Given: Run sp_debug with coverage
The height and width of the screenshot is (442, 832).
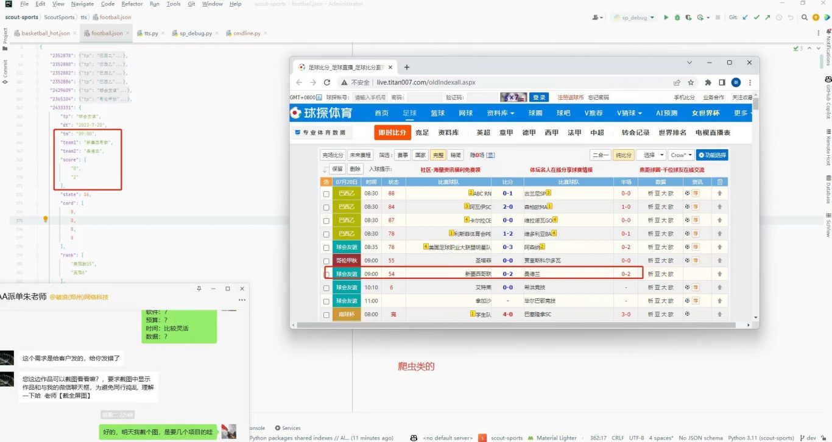Looking at the screenshot, I should click(x=689, y=18).
